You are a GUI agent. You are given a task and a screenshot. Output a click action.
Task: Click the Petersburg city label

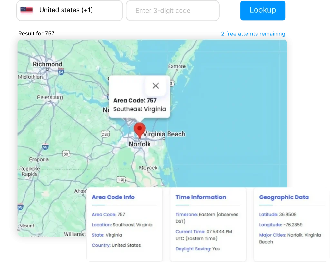(50, 97)
